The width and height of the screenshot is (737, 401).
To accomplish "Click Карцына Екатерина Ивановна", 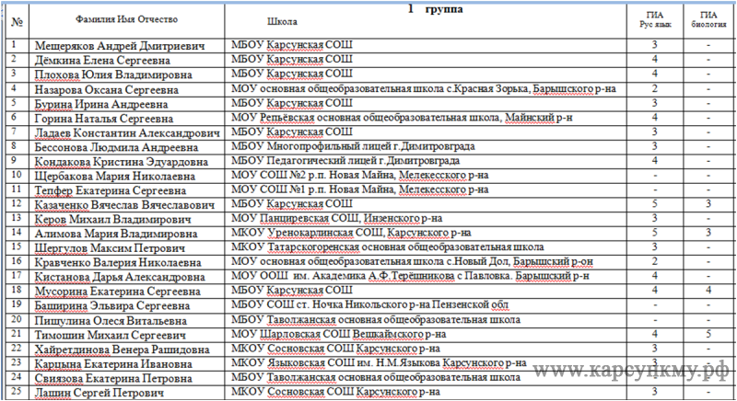I will (113, 364).
